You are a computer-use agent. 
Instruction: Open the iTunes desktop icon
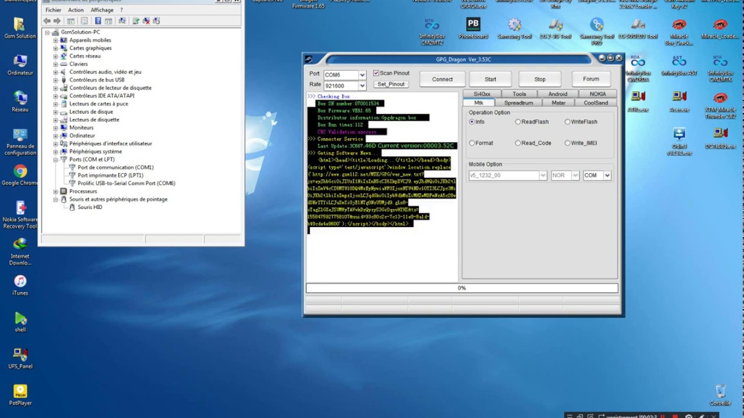20,284
